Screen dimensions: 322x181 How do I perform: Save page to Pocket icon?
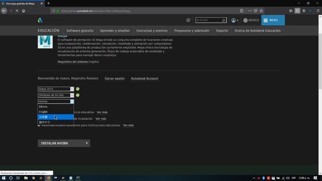click(256, 11)
